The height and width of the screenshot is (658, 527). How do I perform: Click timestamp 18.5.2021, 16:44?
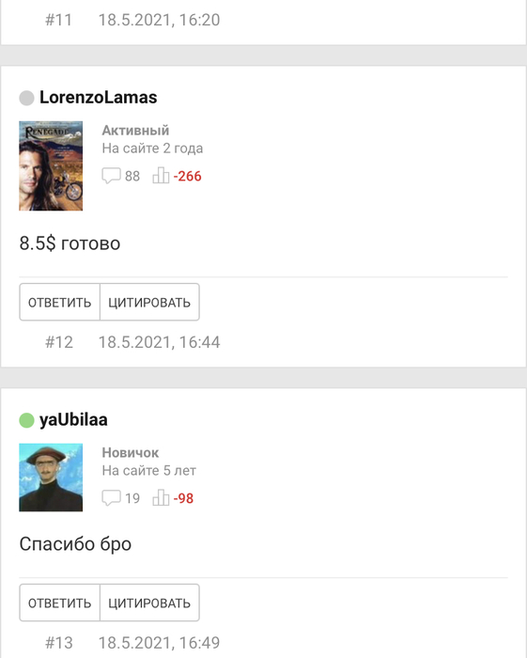[159, 342]
